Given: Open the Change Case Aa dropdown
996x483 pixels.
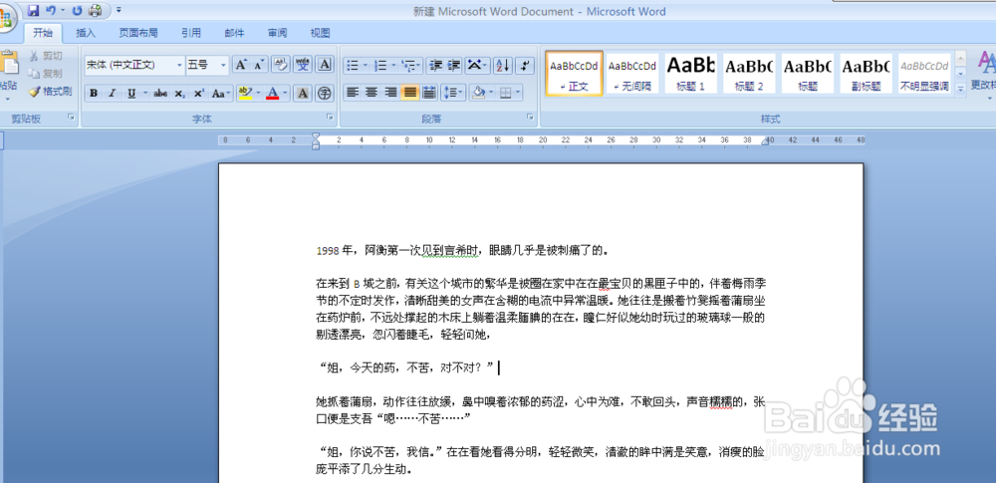Looking at the screenshot, I should pyautogui.click(x=221, y=94).
